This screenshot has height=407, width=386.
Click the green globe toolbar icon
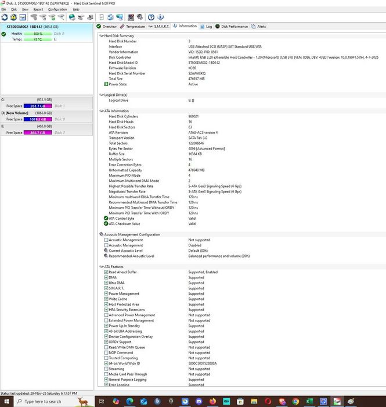pyautogui.click(x=72, y=17)
